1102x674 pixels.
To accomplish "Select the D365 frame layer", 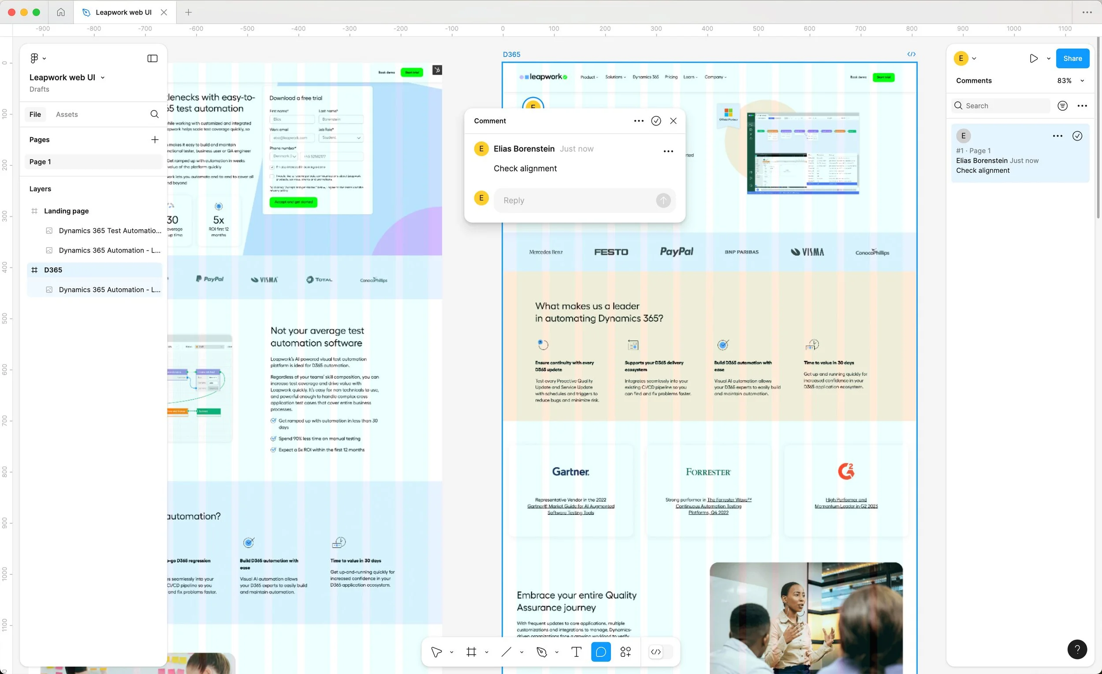I will pos(53,270).
